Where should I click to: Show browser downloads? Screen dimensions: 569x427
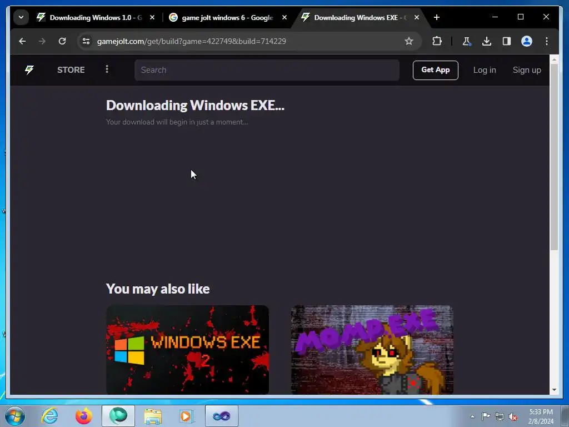(487, 41)
